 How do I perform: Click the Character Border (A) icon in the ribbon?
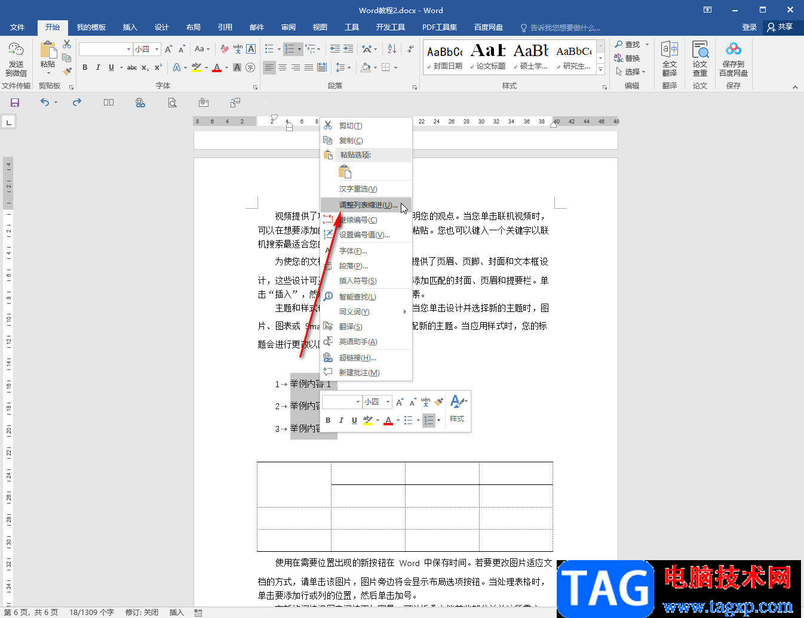(251, 49)
